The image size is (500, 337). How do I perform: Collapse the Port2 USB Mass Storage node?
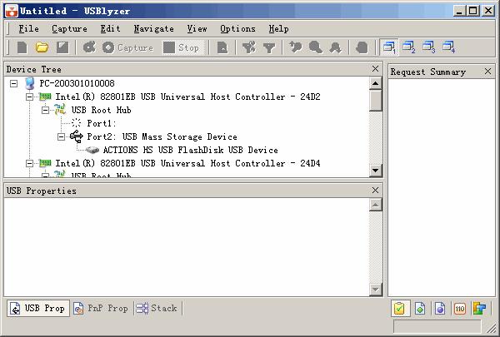click(61, 137)
